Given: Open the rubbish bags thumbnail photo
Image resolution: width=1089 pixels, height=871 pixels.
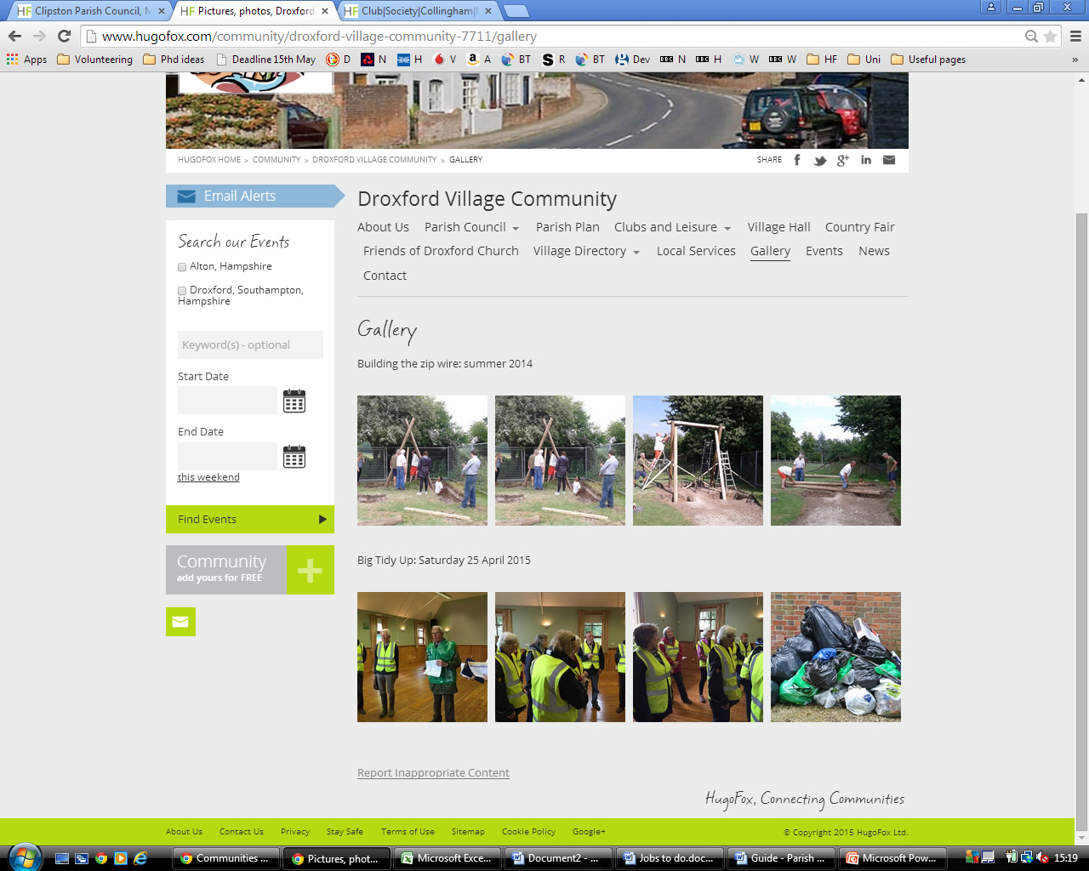Looking at the screenshot, I should click(x=835, y=657).
